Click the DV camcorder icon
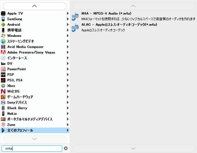Screen dimensions: 197x153 click(x=3, y=64)
